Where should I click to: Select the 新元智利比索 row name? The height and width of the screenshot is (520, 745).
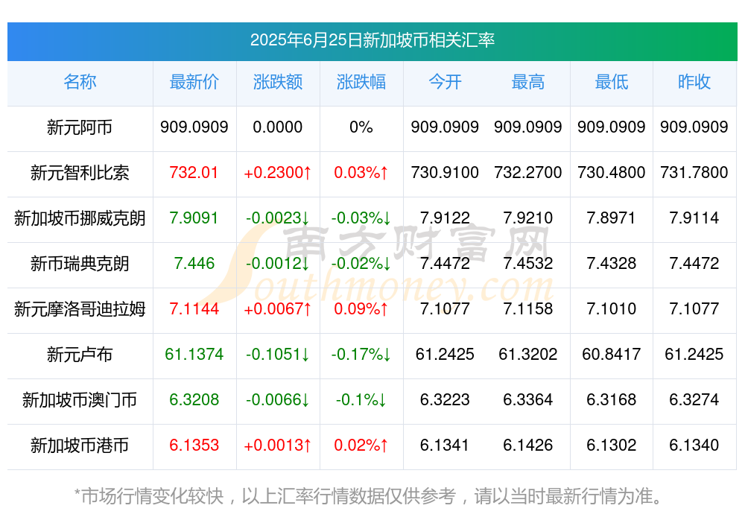click(x=80, y=173)
